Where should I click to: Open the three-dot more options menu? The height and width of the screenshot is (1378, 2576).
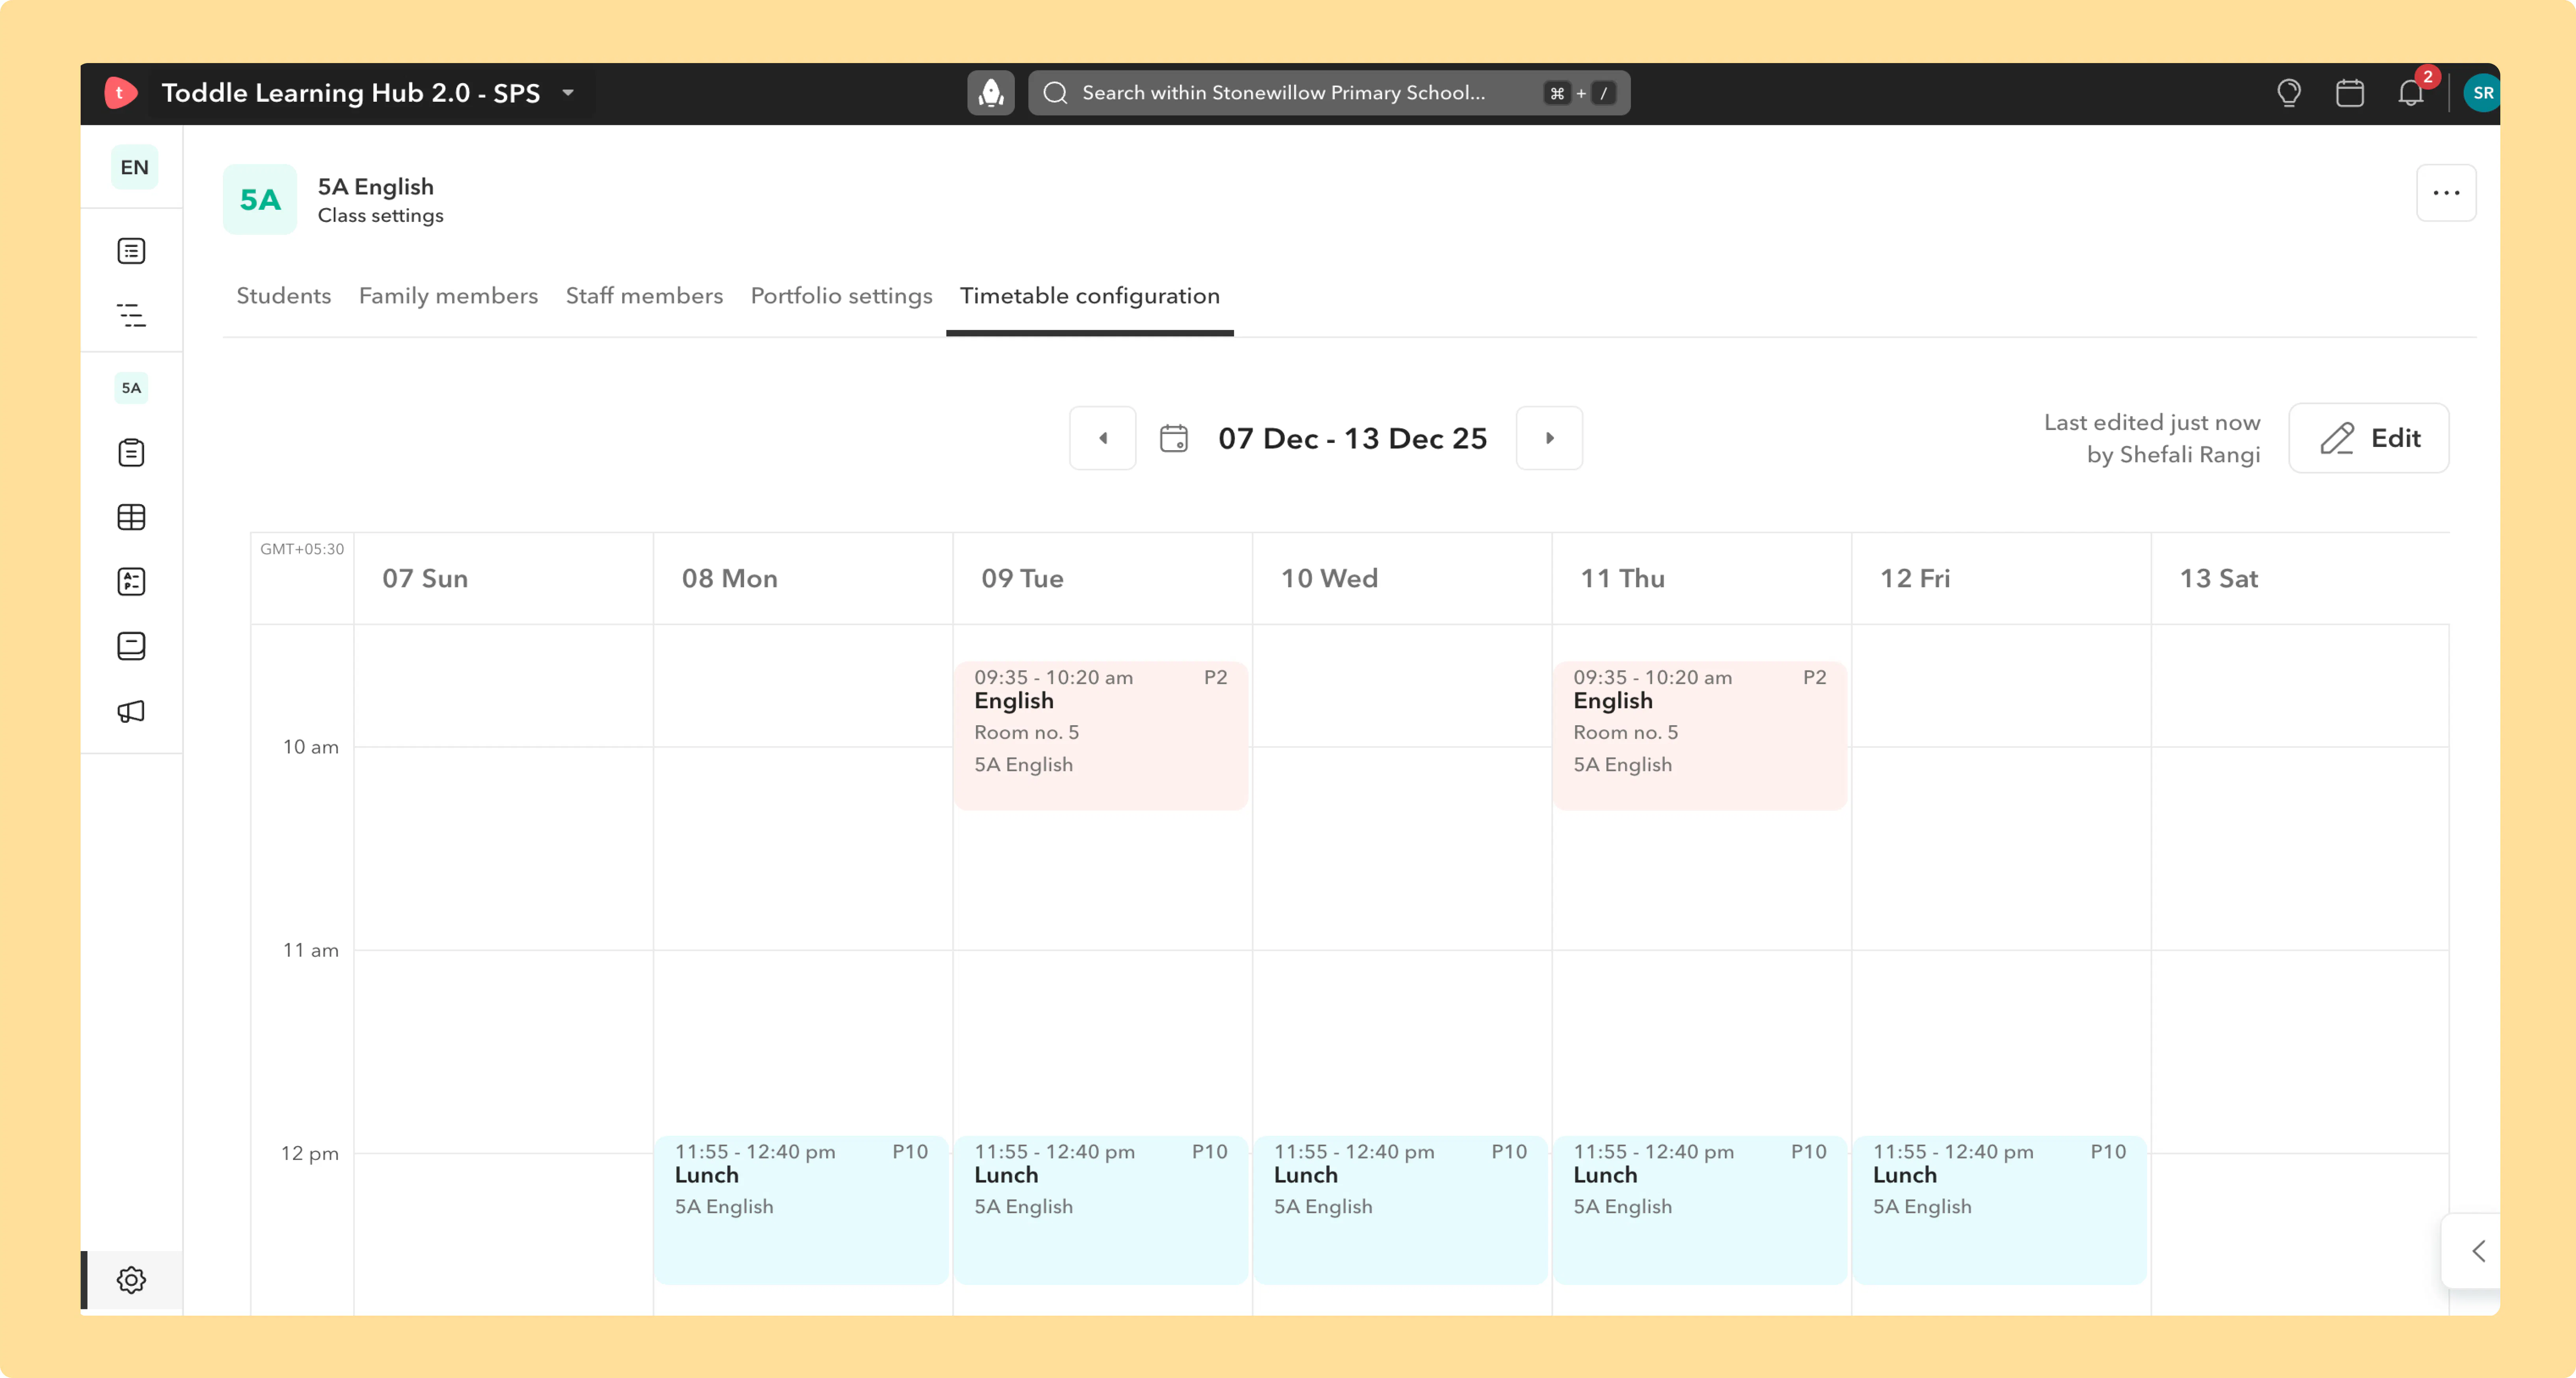[2446, 193]
